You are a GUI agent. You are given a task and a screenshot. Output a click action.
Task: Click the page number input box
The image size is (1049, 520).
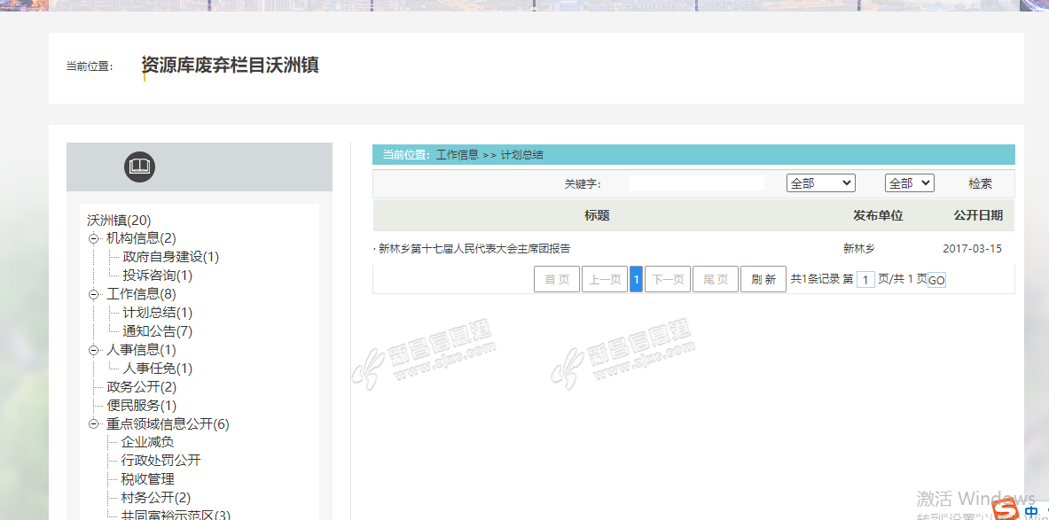pos(865,280)
